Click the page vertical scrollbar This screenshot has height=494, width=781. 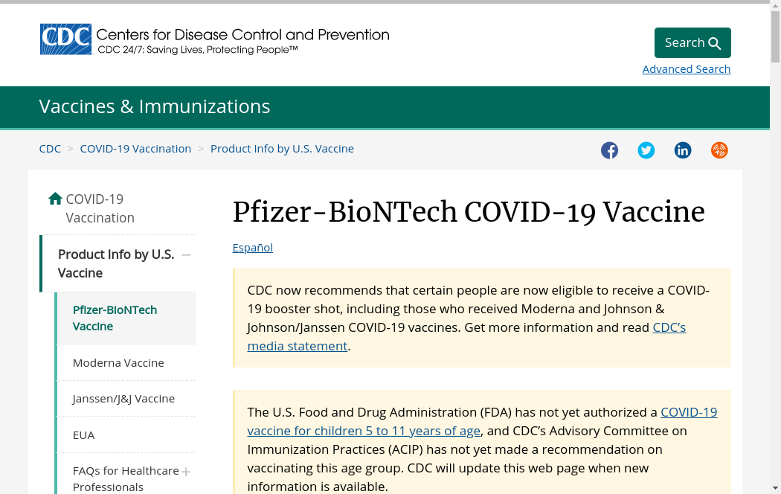pyautogui.click(x=775, y=223)
